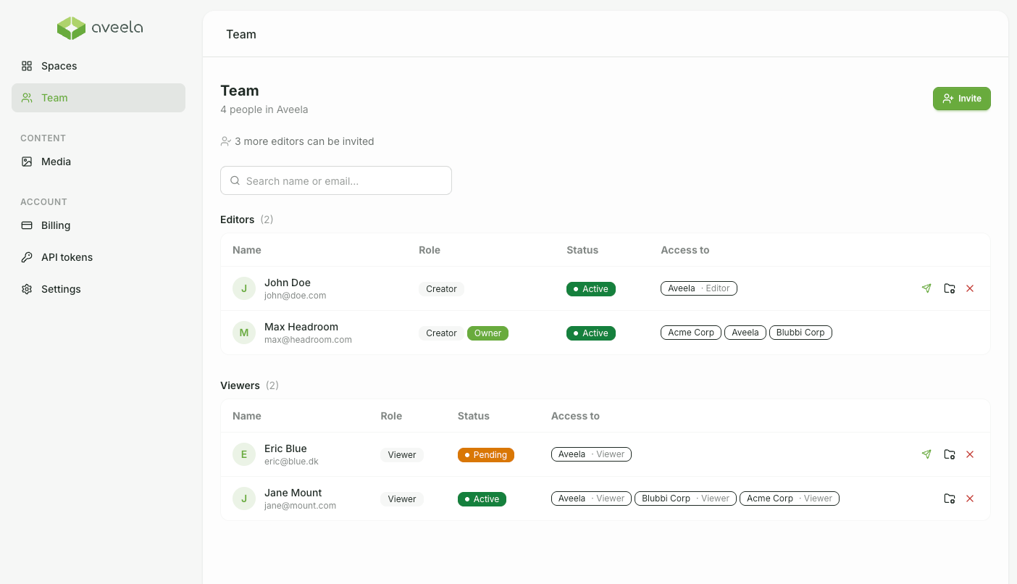
Task: Click the API tokens key icon
Action: (x=27, y=257)
